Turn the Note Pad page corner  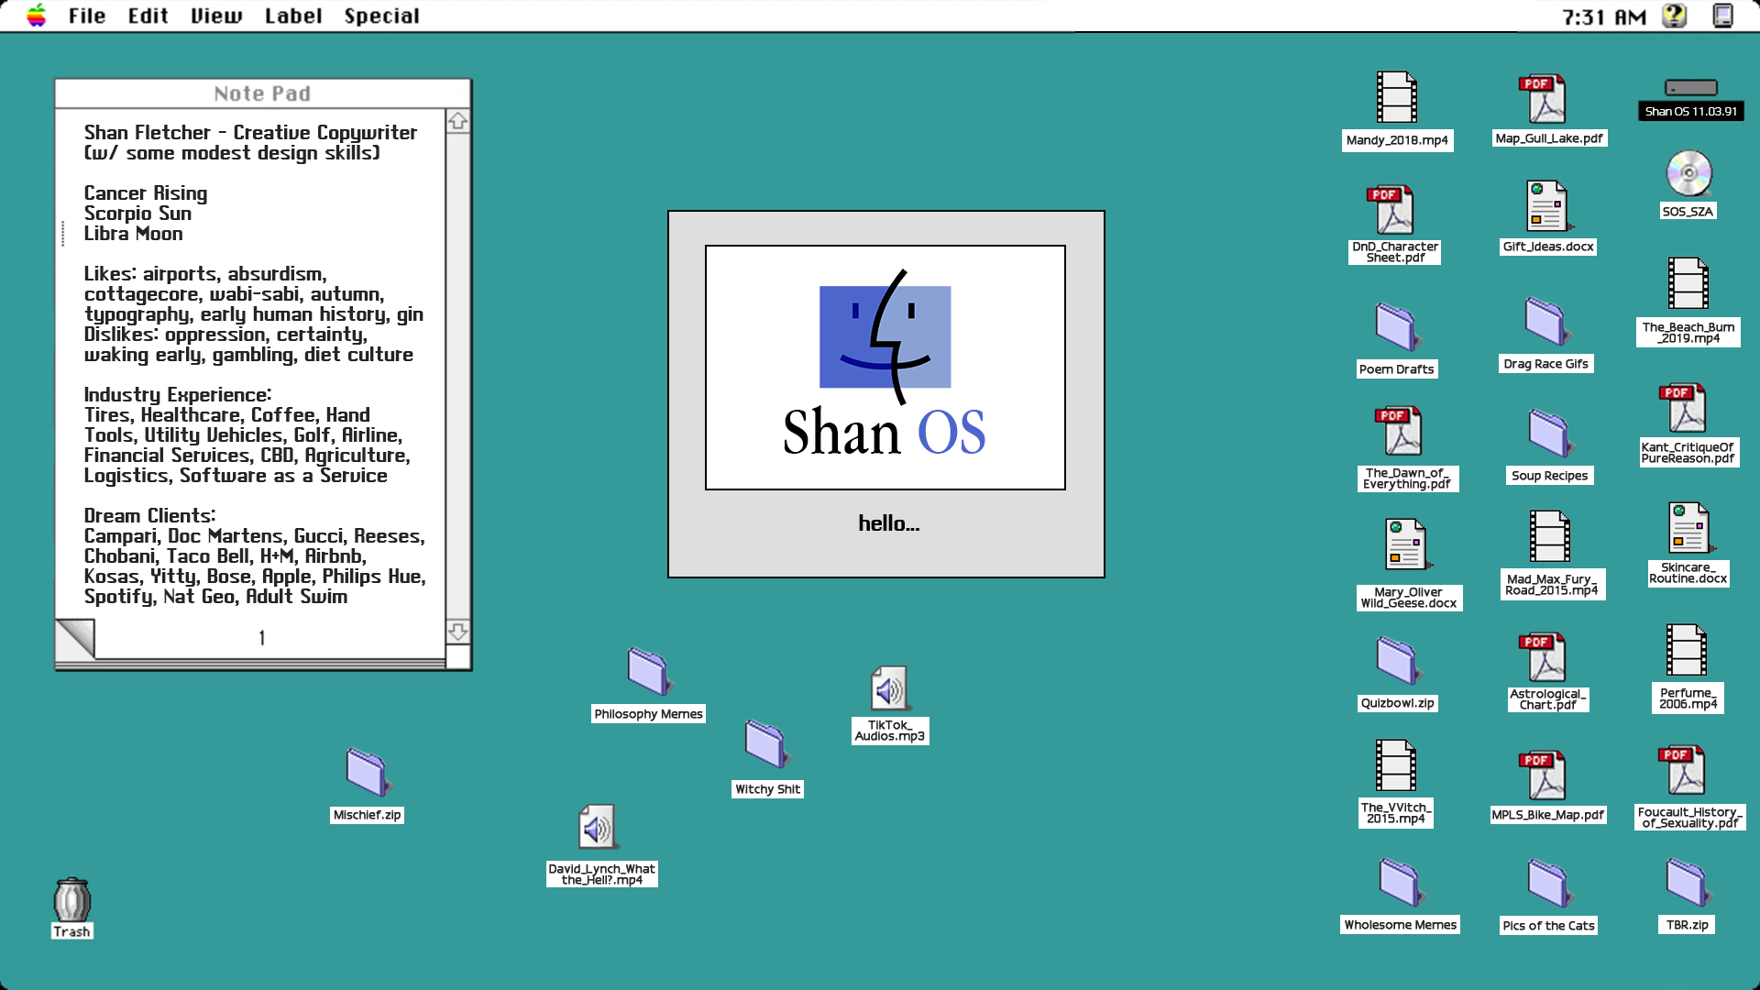[75, 638]
